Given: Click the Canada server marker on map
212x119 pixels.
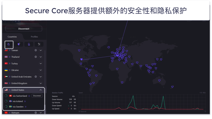Looking at the screenshot, I should tap(79, 50).
